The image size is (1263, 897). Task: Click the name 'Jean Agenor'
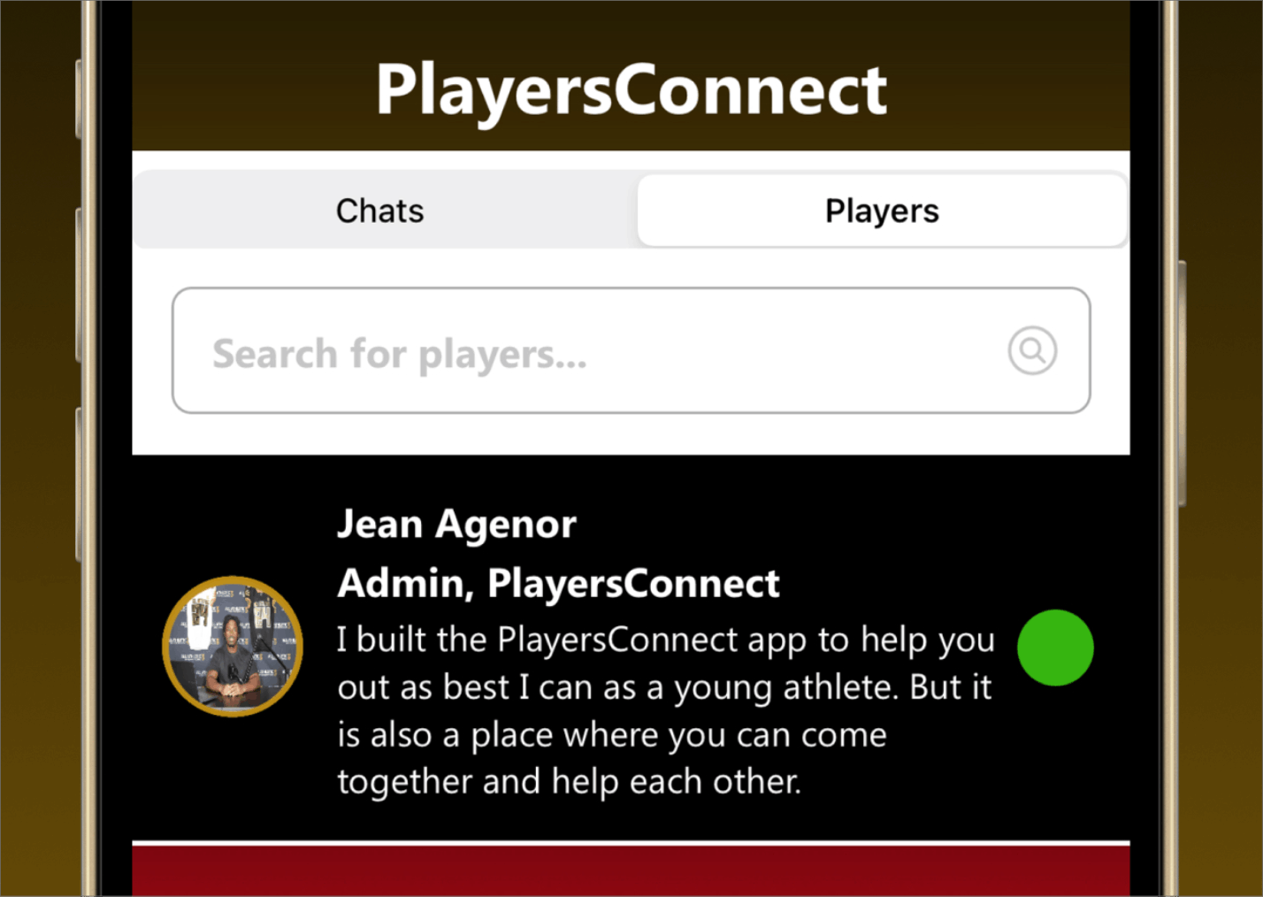pyautogui.click(x=456, y=524)
